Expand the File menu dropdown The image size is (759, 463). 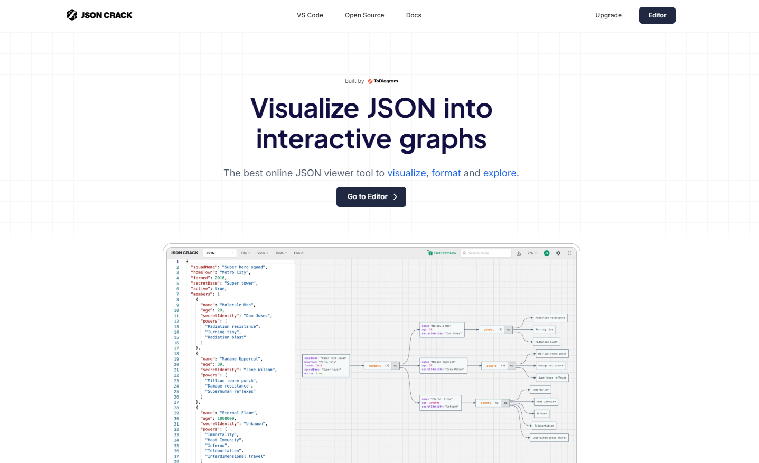click(x=246, y=253)
